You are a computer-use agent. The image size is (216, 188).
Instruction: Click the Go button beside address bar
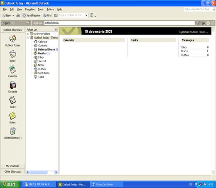202,23
